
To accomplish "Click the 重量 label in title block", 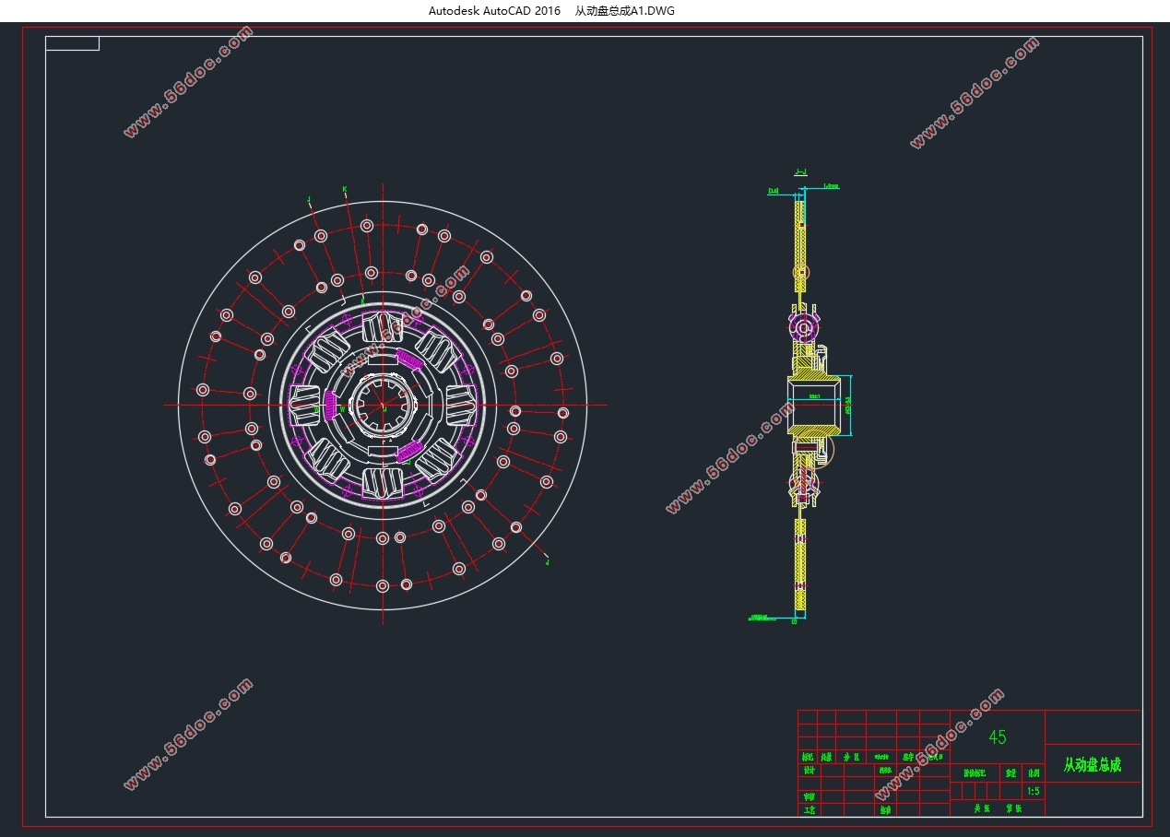I will (x=1011, y=773).
